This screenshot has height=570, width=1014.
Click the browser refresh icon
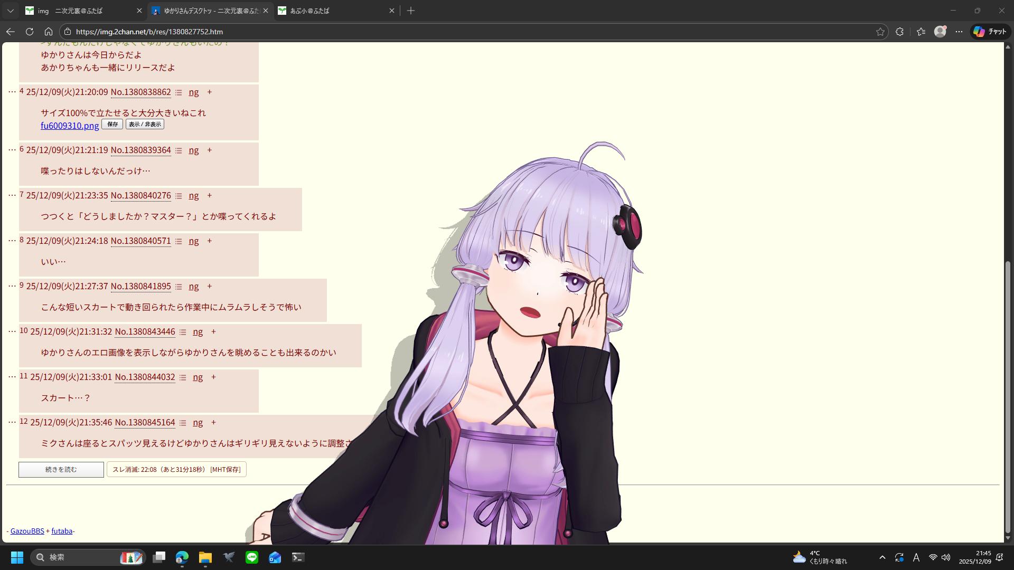click(x=30, y=32)
